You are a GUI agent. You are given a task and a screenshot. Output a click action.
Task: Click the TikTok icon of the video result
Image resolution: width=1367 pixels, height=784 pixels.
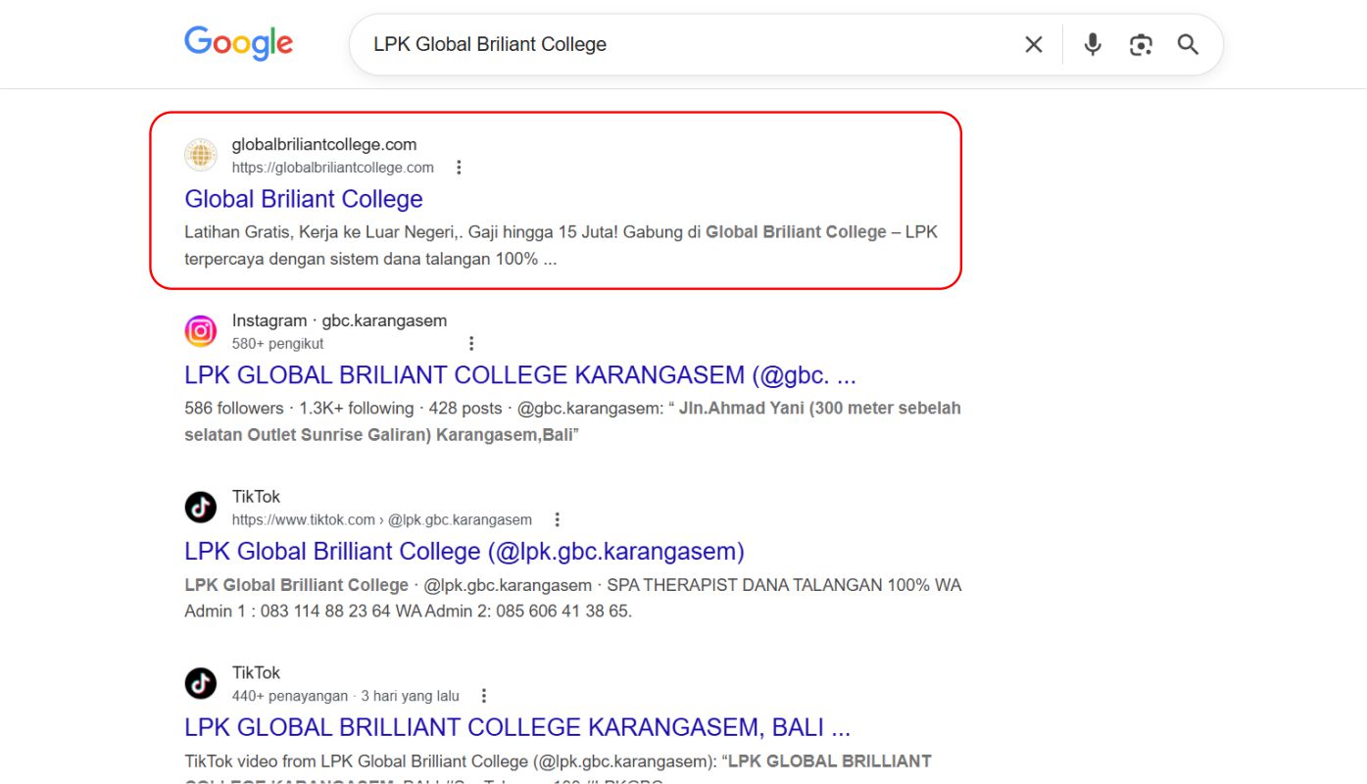coord(201,683)
